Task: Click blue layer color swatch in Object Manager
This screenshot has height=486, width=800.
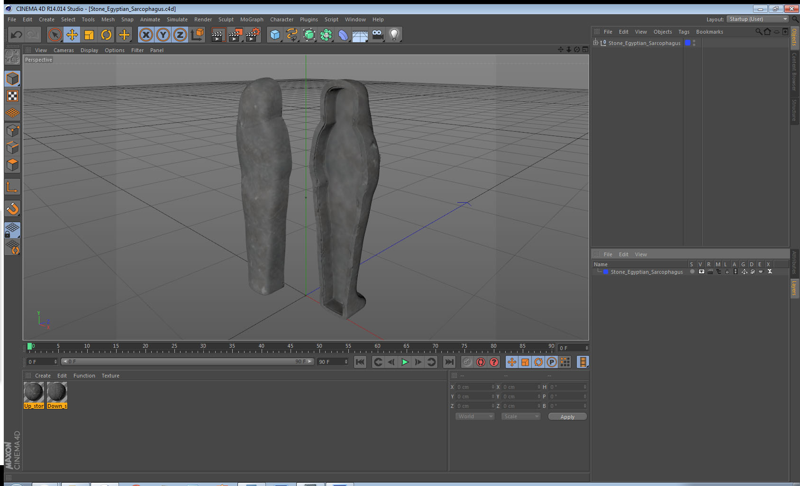Action: tap(688, 43)
